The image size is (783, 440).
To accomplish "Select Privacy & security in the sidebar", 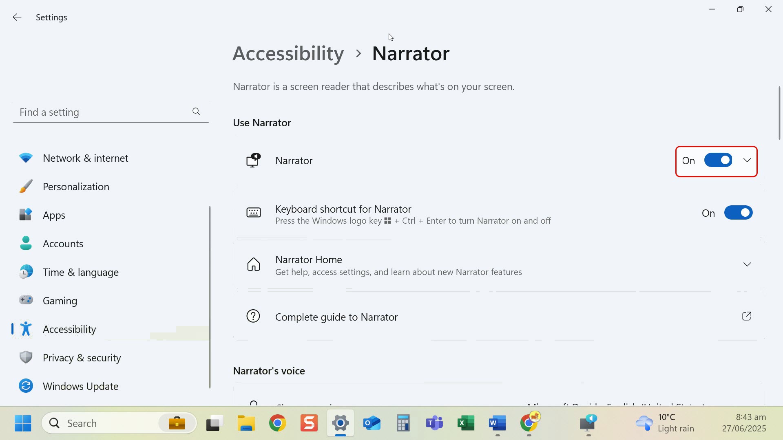I will [110, 357].
